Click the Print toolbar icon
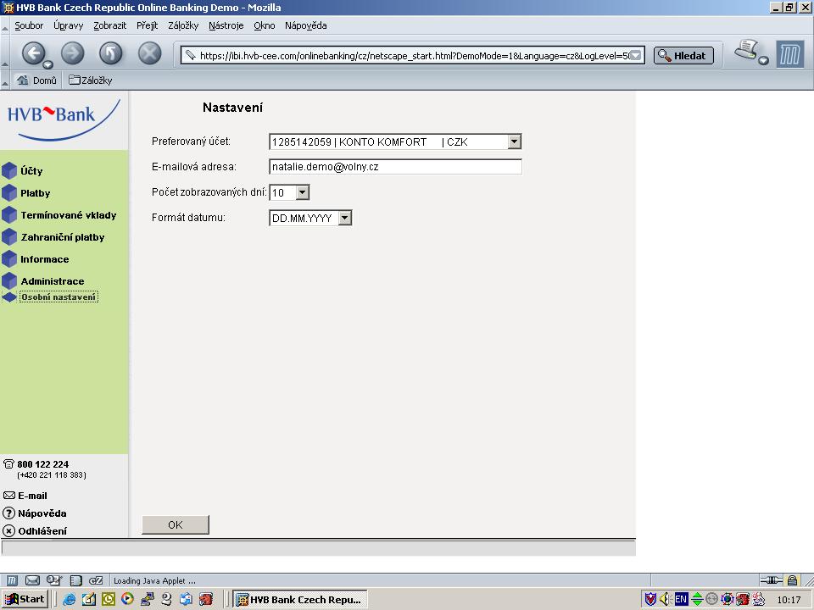Image resolution: width=814 pixels, height=610 pixels. pos(746,51)
